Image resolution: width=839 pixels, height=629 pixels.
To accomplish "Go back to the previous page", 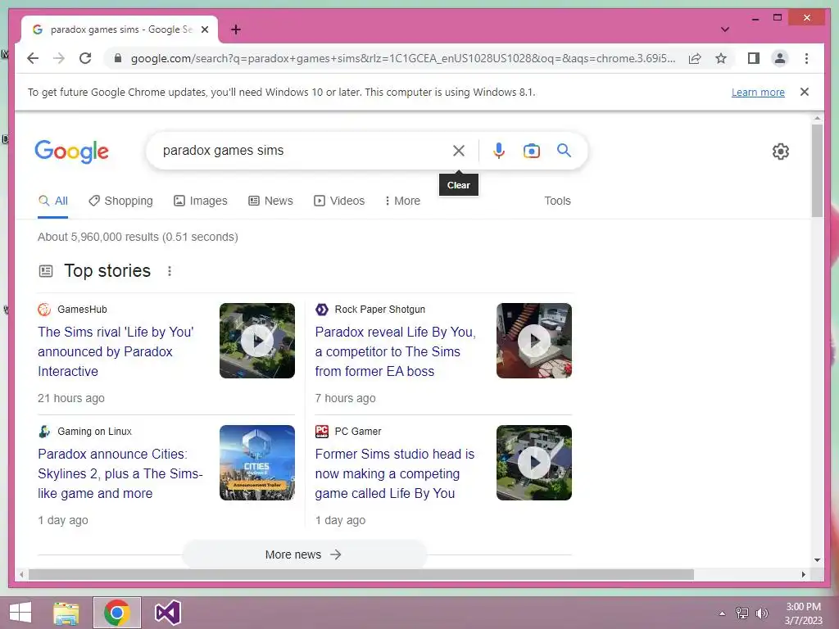I will [x=33, y=58].
